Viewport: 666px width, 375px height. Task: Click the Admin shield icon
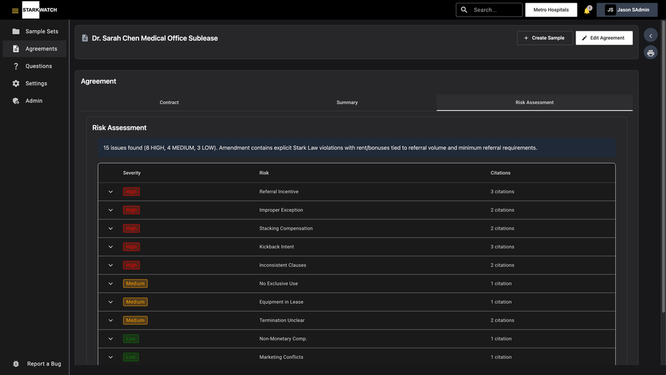(x=16, y=101)
